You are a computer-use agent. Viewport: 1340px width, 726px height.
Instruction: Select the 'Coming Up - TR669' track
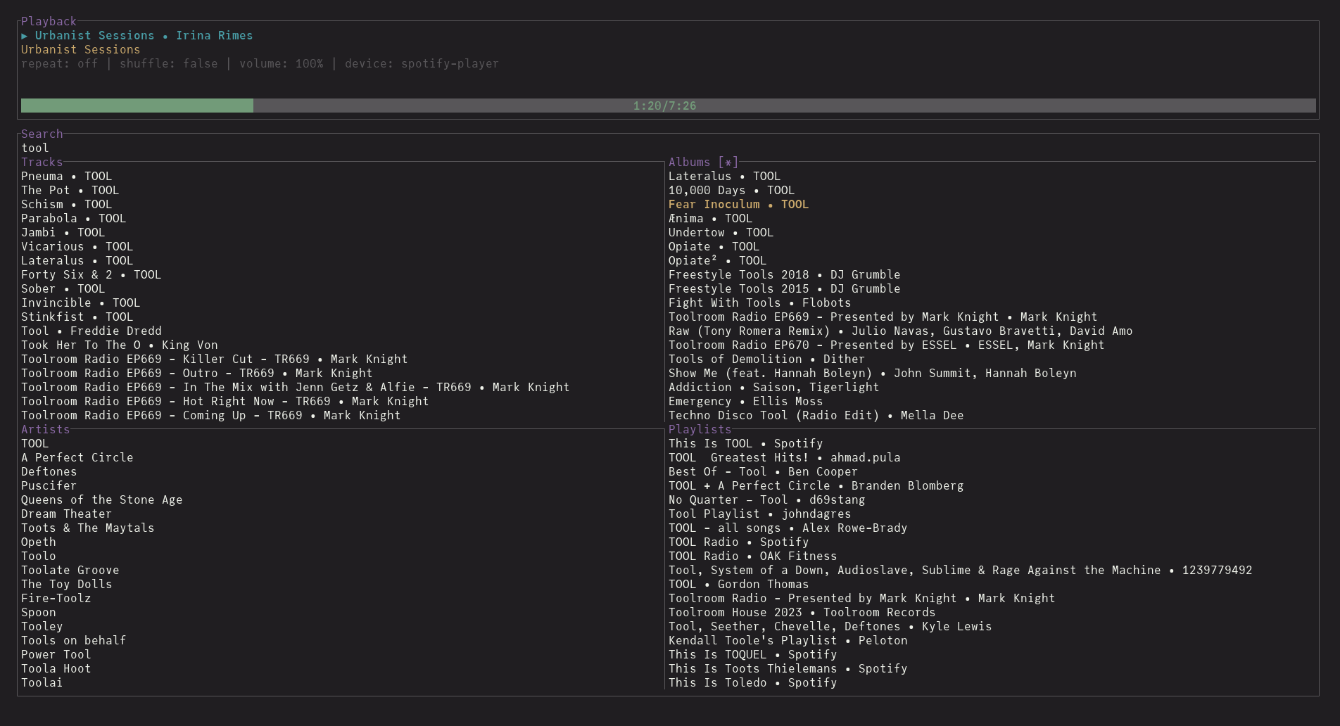pos(210,415)
